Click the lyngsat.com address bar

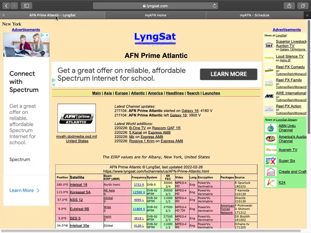pos(155,6)
